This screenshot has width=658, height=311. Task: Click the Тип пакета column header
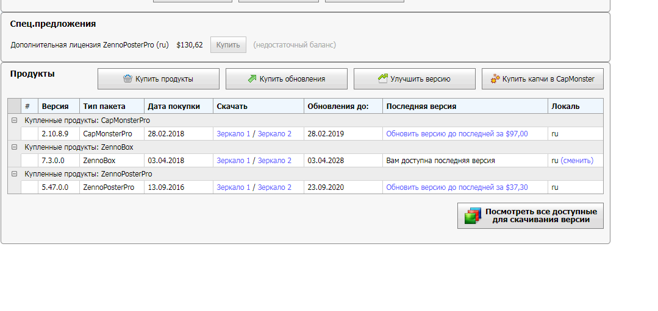tap(112, 107)
